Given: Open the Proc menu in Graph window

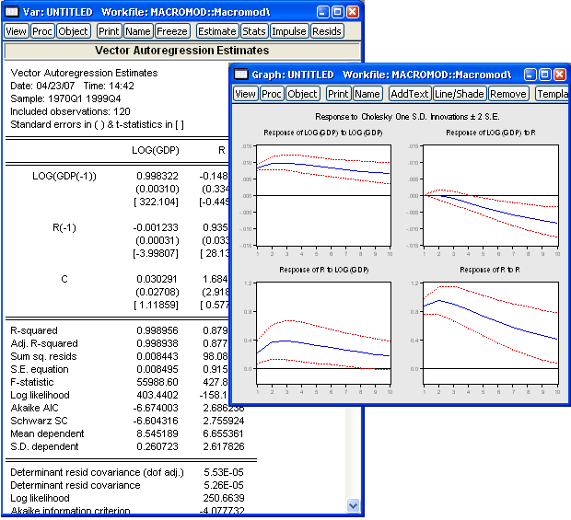Looking at the screenshot, I should coord(272,94).
